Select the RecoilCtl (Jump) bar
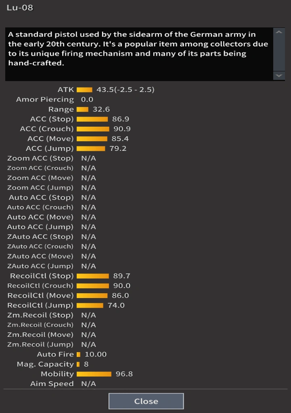The width and height of the screenshot is (291, 413). pyautogui.click(x=90, y=305)
